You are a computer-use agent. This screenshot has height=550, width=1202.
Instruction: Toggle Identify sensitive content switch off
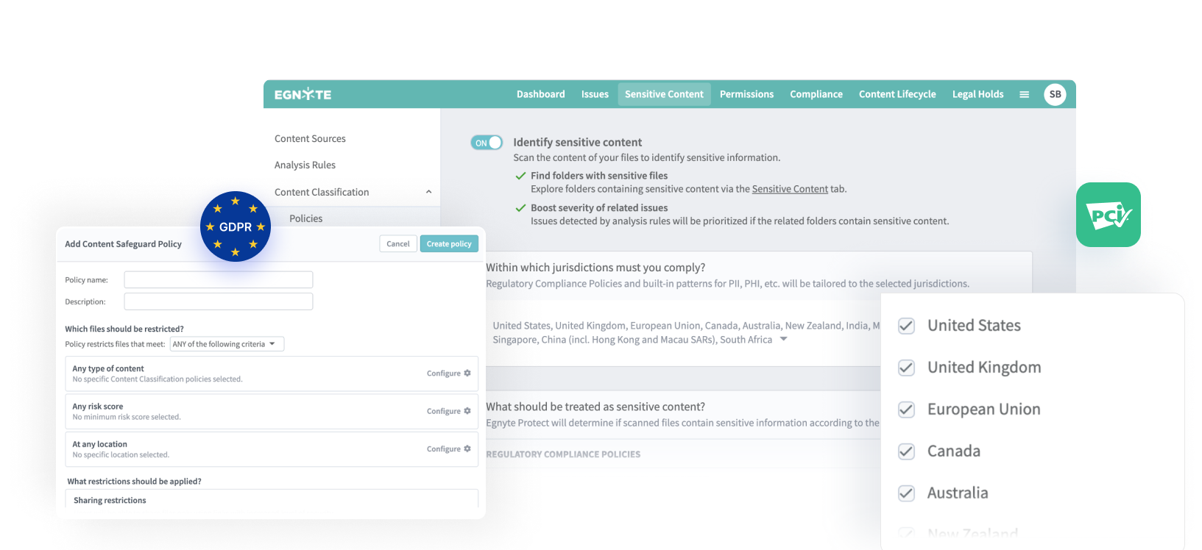[487, 143]
